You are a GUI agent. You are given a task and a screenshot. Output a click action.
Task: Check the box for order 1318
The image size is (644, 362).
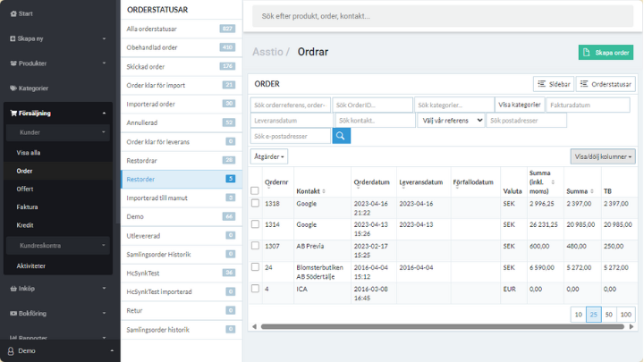[x=256, y=204]
